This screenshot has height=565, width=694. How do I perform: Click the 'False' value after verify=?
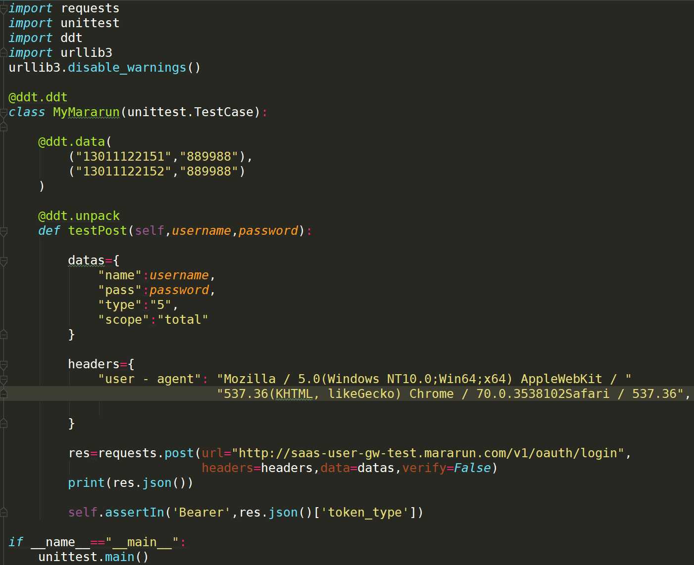pyautogui.click(x=473, y=468)
